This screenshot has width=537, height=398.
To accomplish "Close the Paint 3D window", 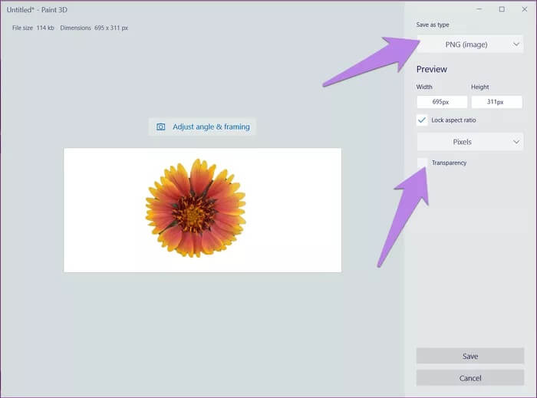I will 524,9.
